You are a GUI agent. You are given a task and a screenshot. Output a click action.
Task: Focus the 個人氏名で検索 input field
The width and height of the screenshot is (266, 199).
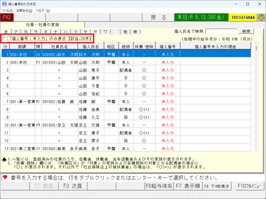(221, 31)
